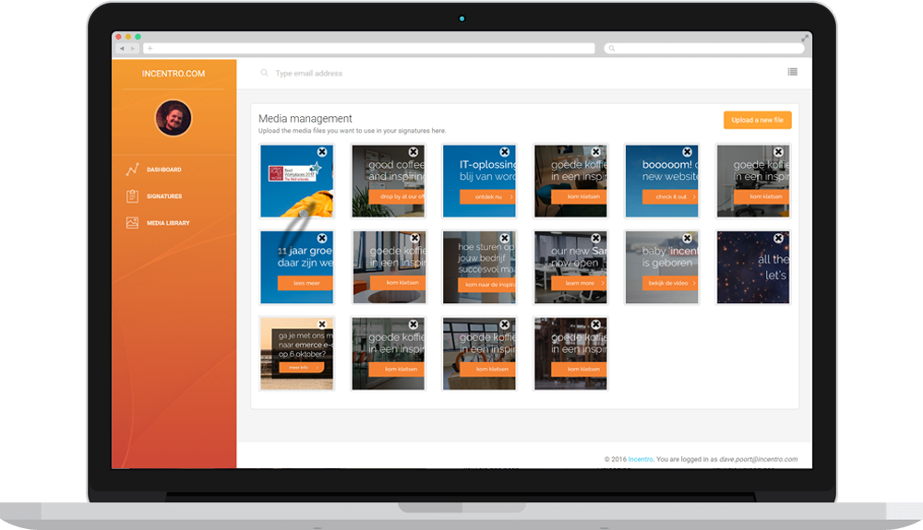
Task: Open the user profile avatar
Action: 174,117
